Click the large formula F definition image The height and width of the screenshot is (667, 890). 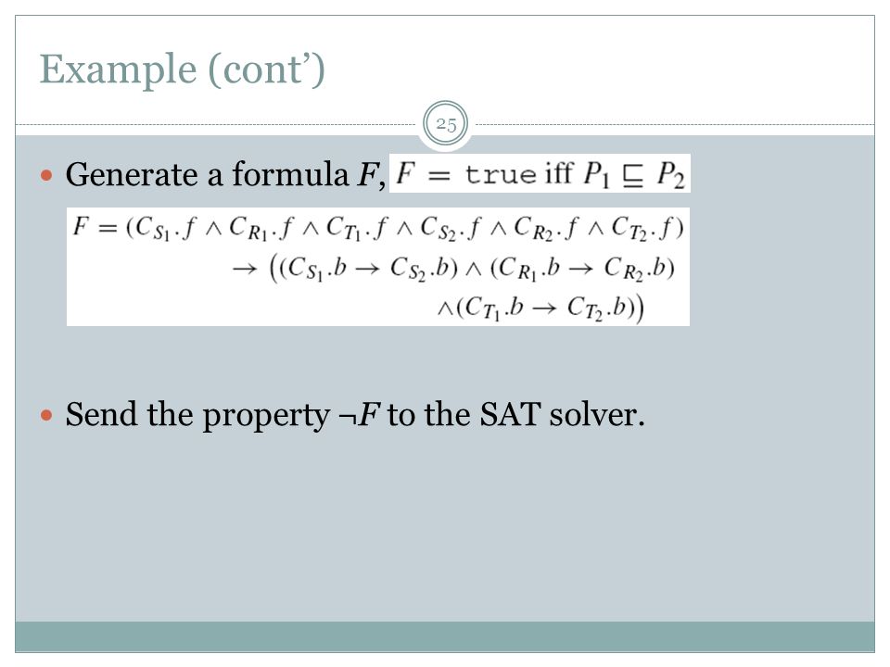click(x=378, y=267)
